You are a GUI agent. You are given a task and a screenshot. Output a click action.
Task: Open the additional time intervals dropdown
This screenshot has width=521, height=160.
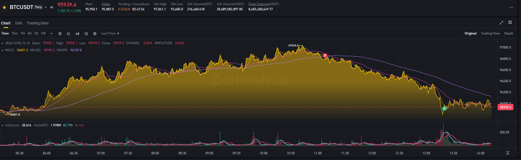(x=51, y=34)
